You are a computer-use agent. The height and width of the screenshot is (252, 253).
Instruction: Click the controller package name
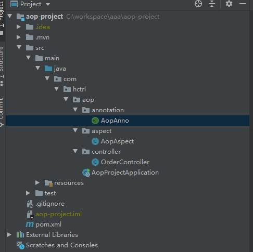click(106, 152)
